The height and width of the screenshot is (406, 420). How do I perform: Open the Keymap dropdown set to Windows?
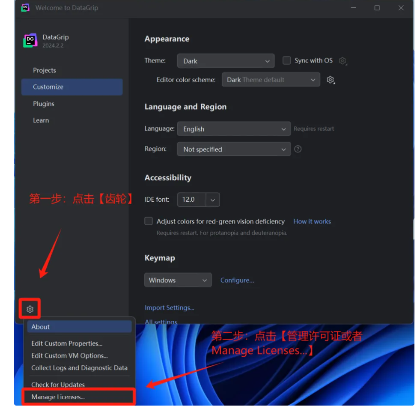pos(178,280)
